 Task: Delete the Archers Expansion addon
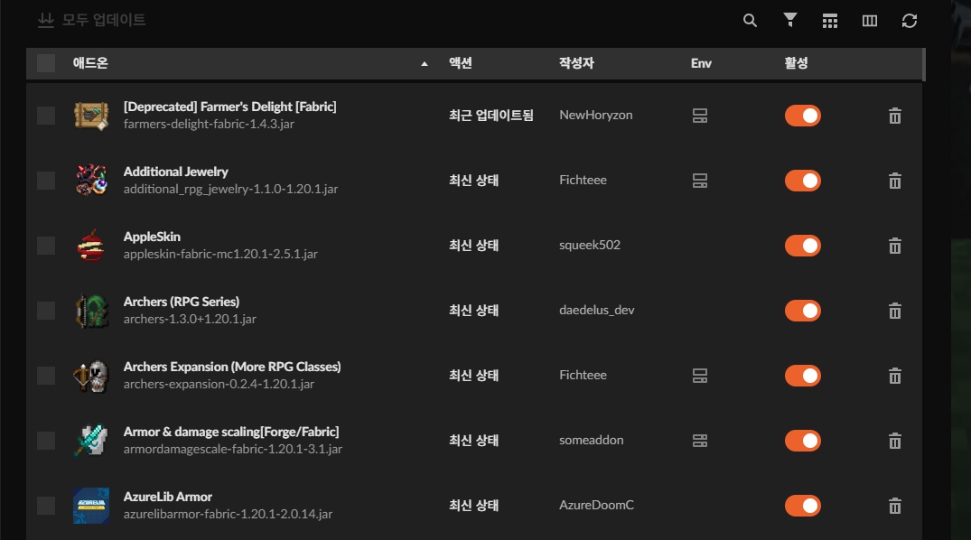point(895,376)
